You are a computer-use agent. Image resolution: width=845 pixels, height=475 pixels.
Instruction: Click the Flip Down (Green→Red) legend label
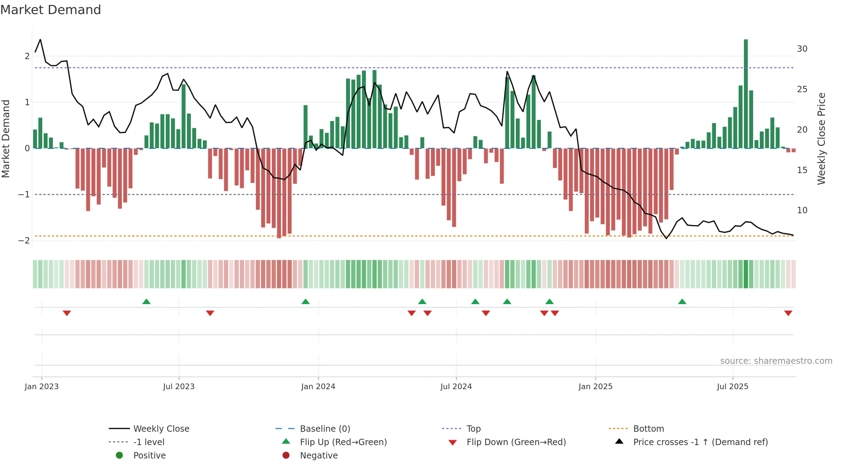pos(516,442)
